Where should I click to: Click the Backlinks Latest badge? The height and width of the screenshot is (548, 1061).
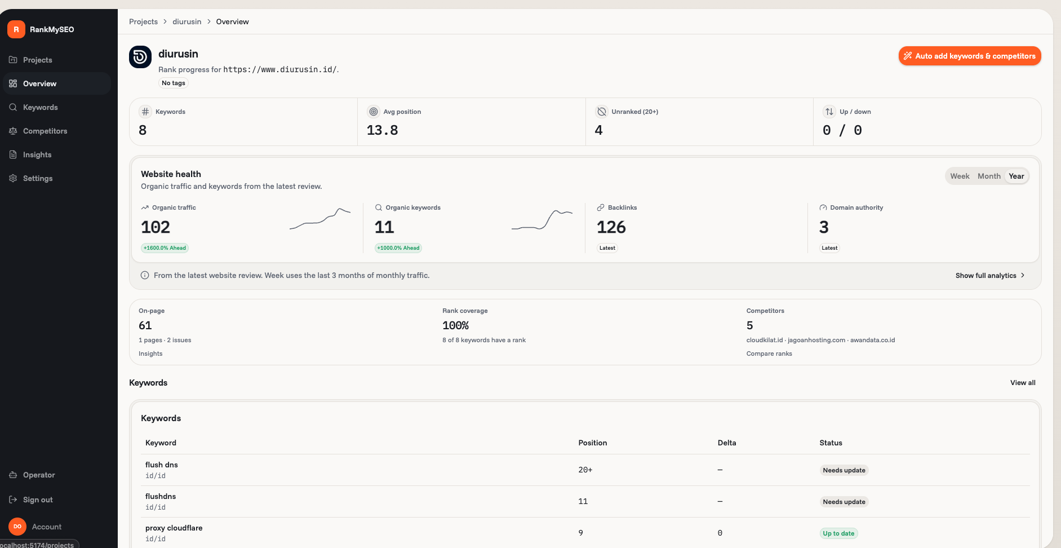607,248
